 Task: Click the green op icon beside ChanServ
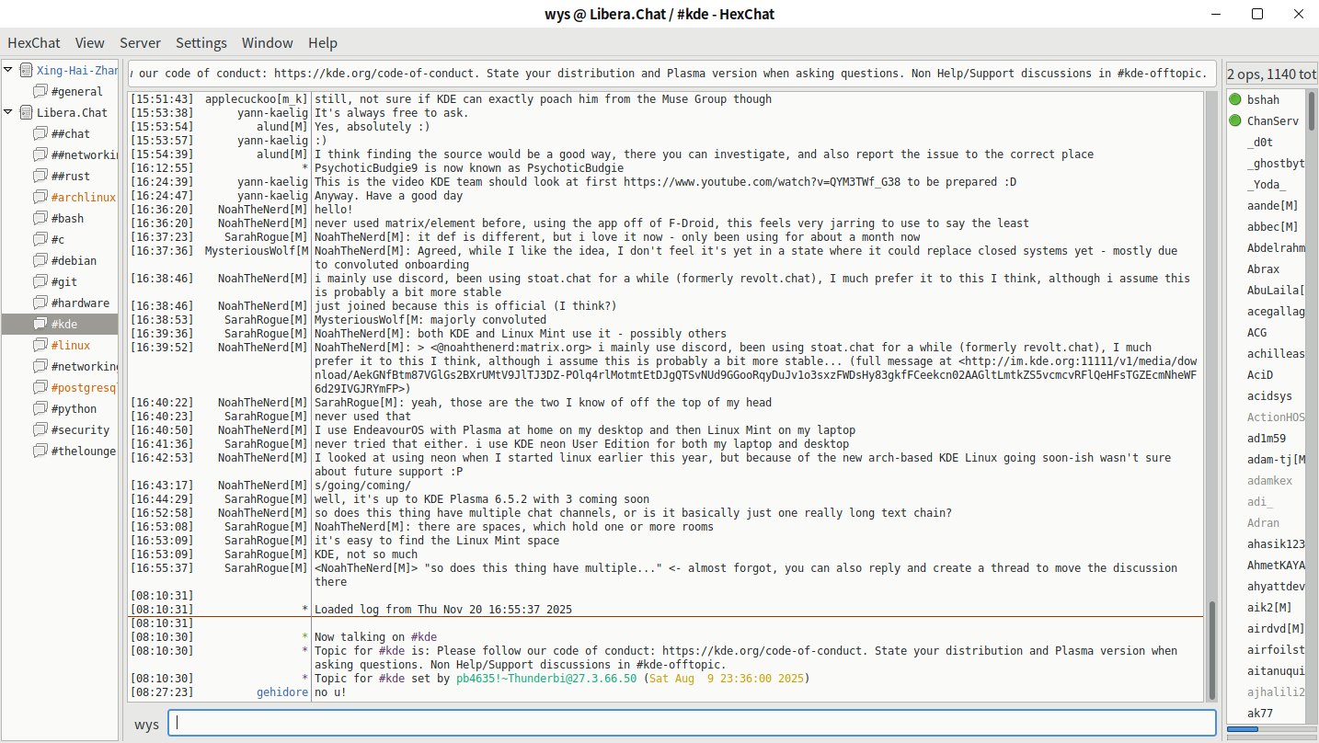[x=1235, y=120]
